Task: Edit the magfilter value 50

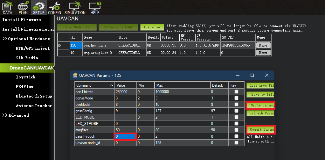Action: pos(125,130)
